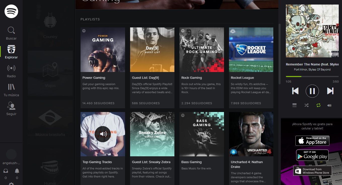
Task: Seek in the song progress bar
Action: tap(312, 76)
